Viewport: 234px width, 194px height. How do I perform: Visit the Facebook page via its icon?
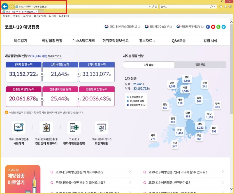208,27
